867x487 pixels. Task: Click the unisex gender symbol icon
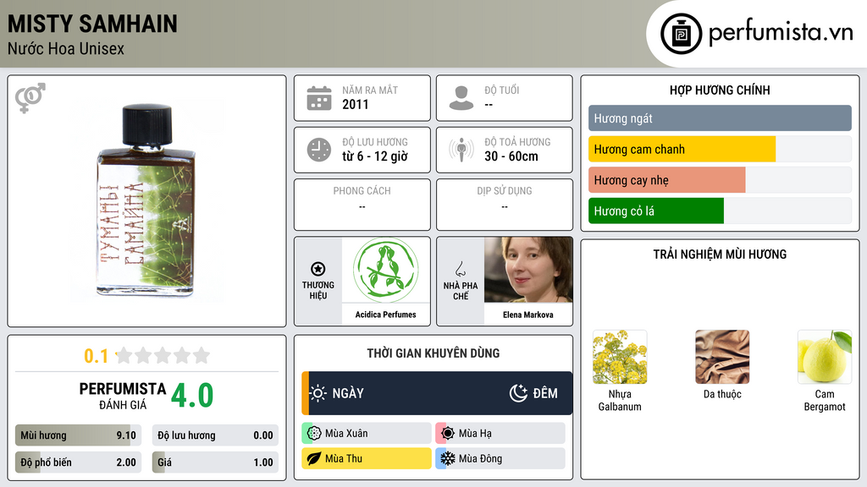coord(30,98)
